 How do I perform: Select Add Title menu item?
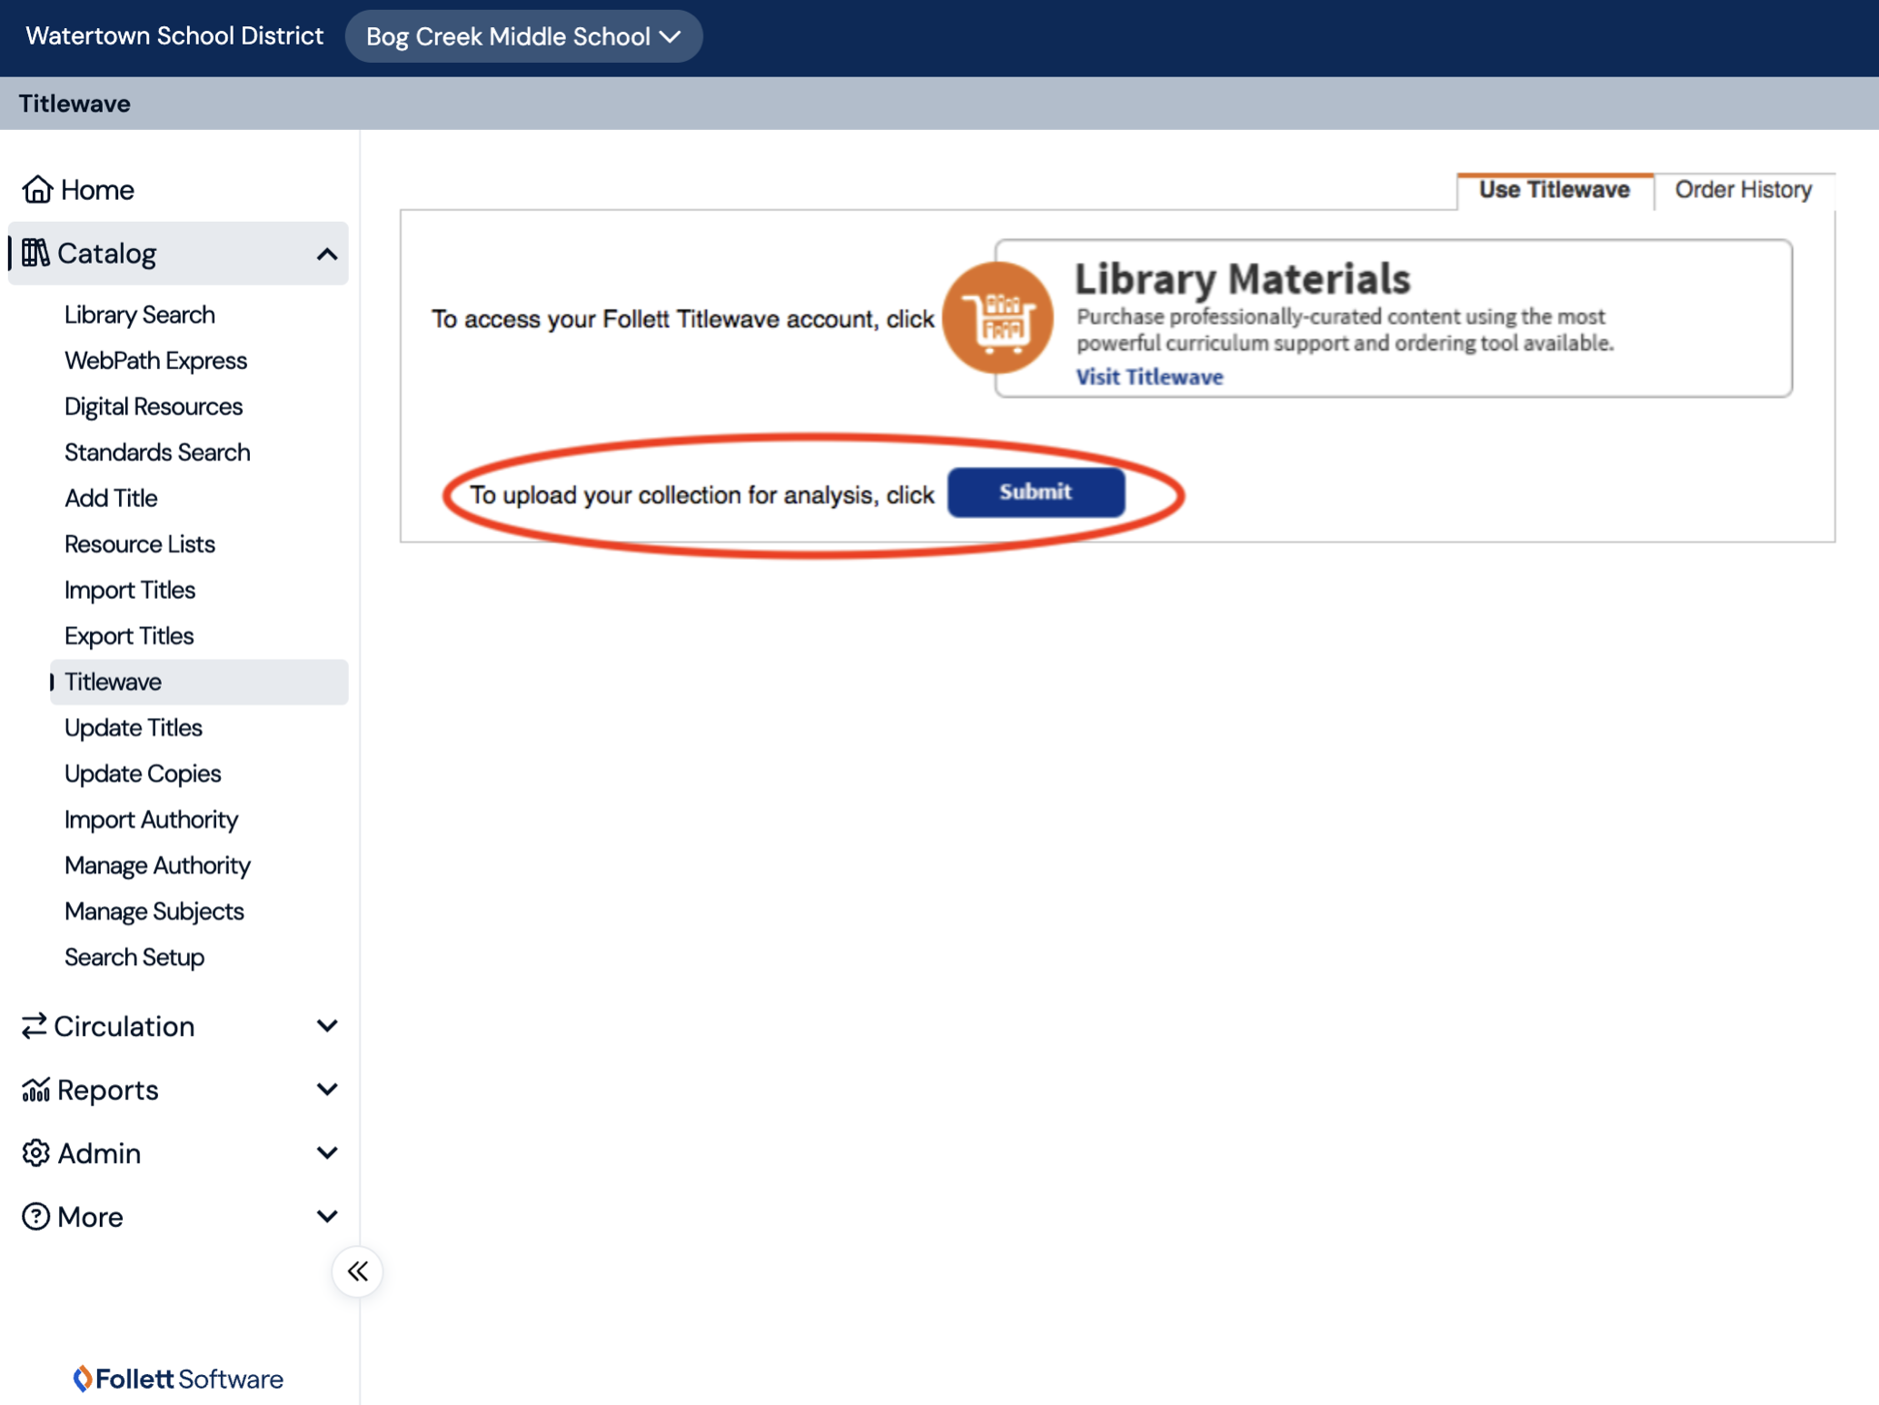[x=111, y=498]
